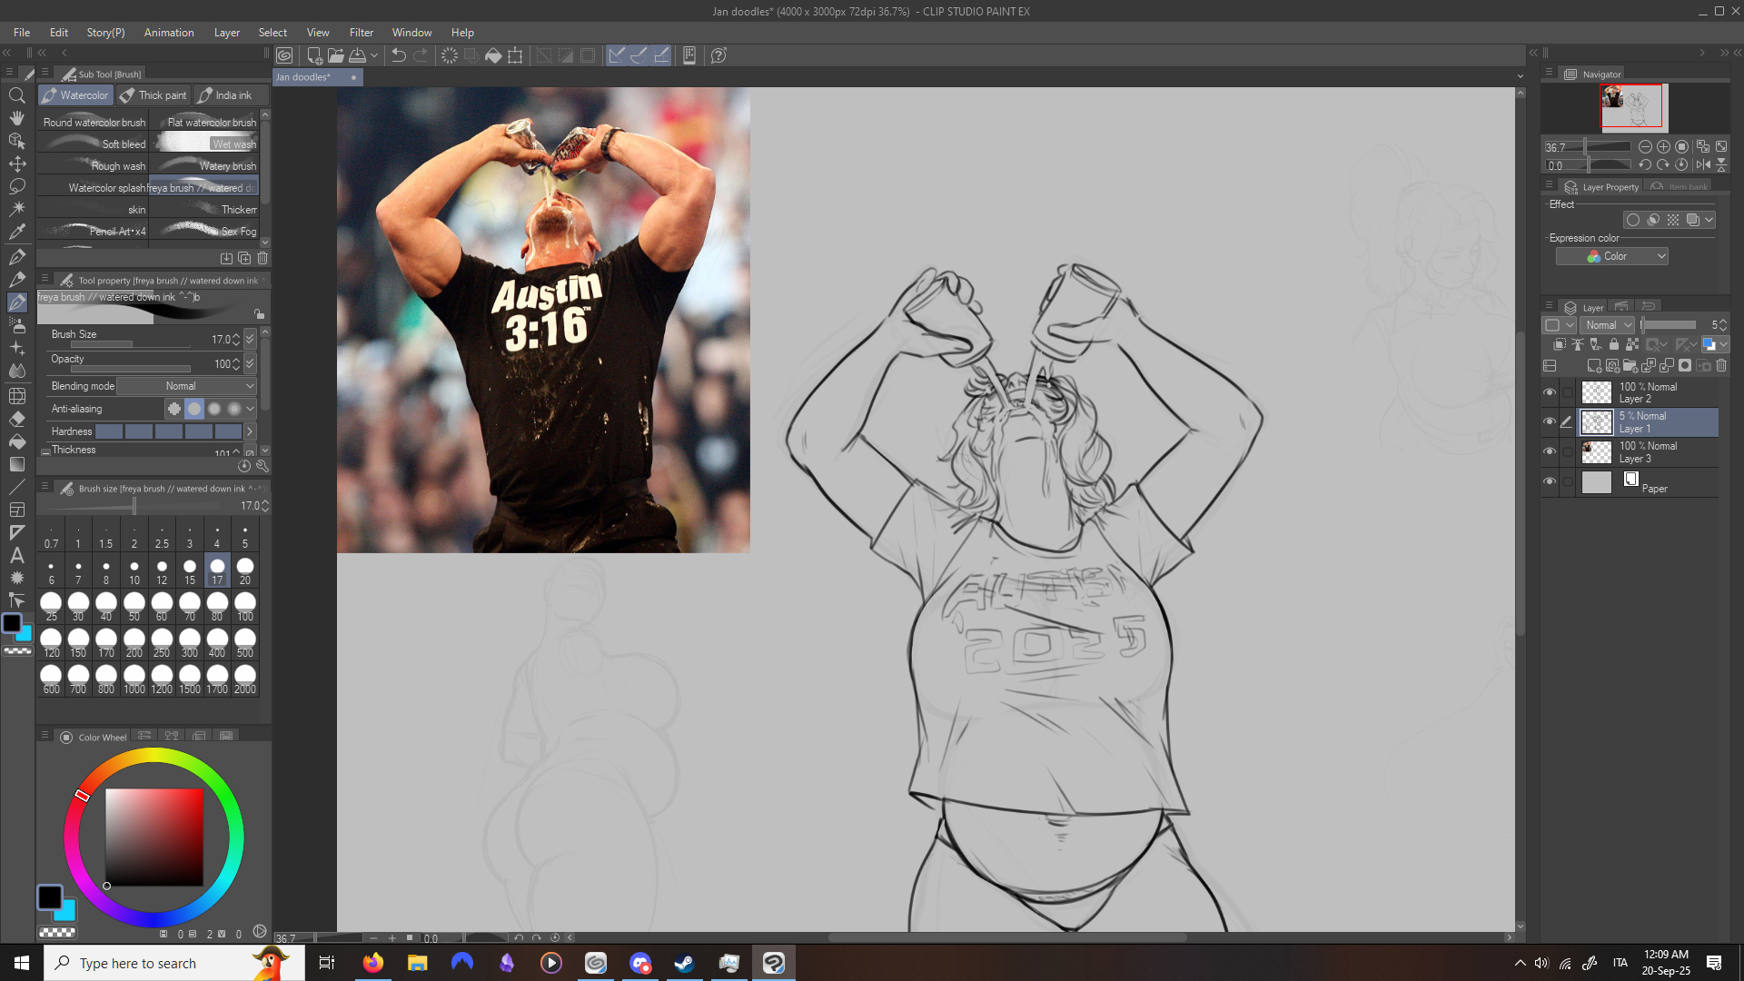Click the Undo arrow in toolbar
Image resolution: width=1744 pixels, height=981 pixels.
(x=398, y=55)
